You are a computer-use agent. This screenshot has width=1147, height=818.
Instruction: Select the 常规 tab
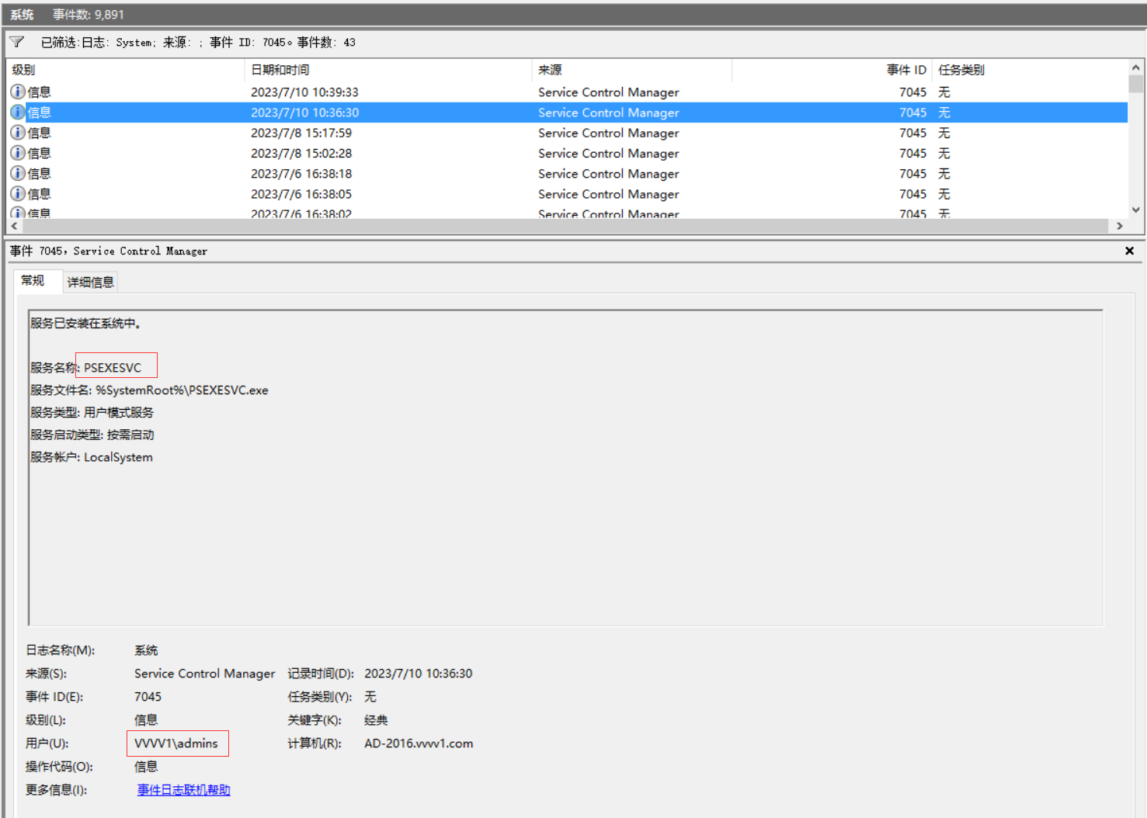click(36, 281)
